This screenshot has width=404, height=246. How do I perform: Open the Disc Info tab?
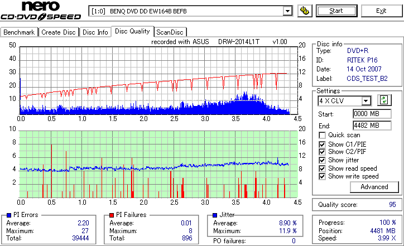95,32
